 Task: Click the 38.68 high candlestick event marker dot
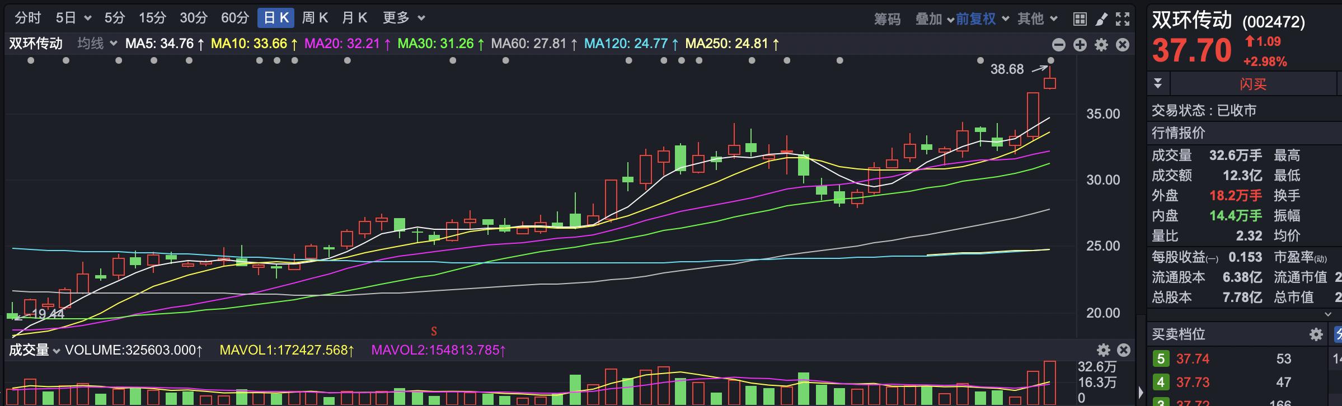(x=1050, y=60)
